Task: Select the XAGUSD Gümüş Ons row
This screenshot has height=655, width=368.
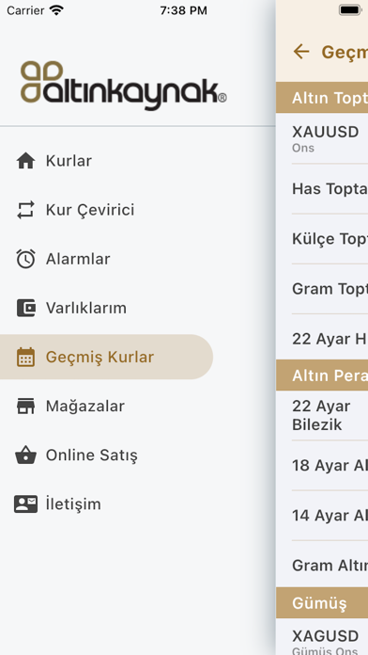Action: pos(322,636)
